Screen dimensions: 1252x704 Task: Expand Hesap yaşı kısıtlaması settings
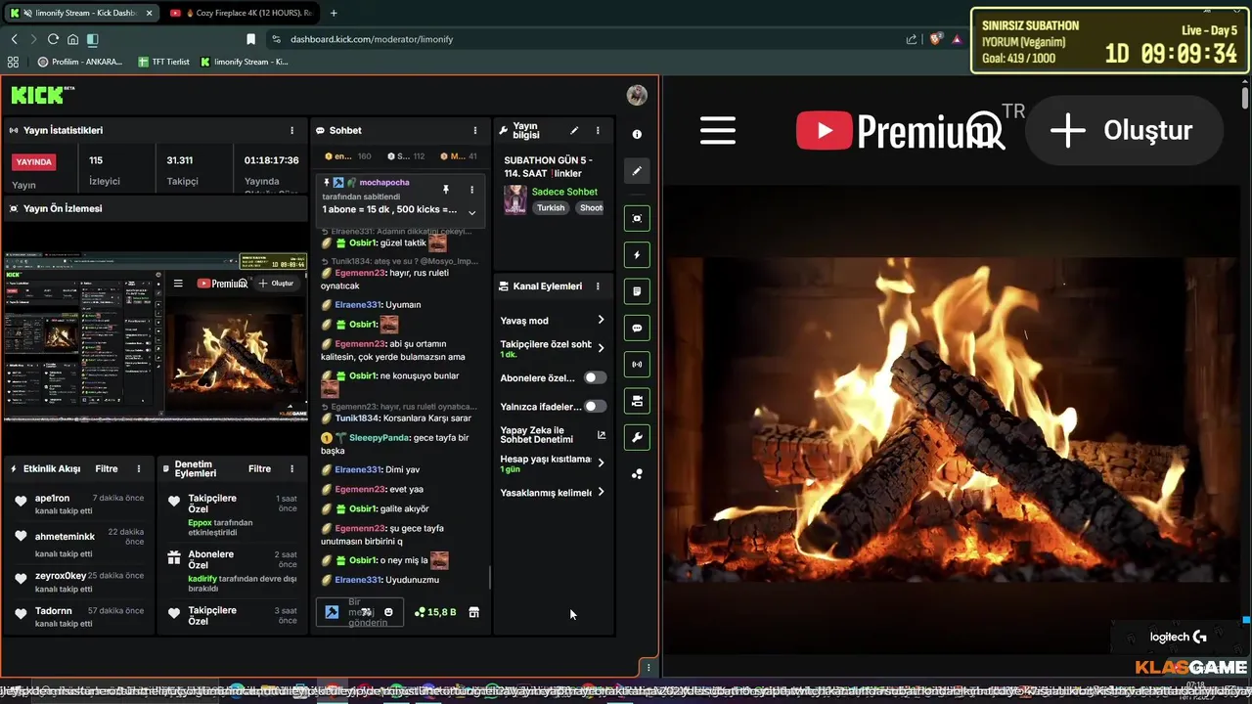pos(601,462)
